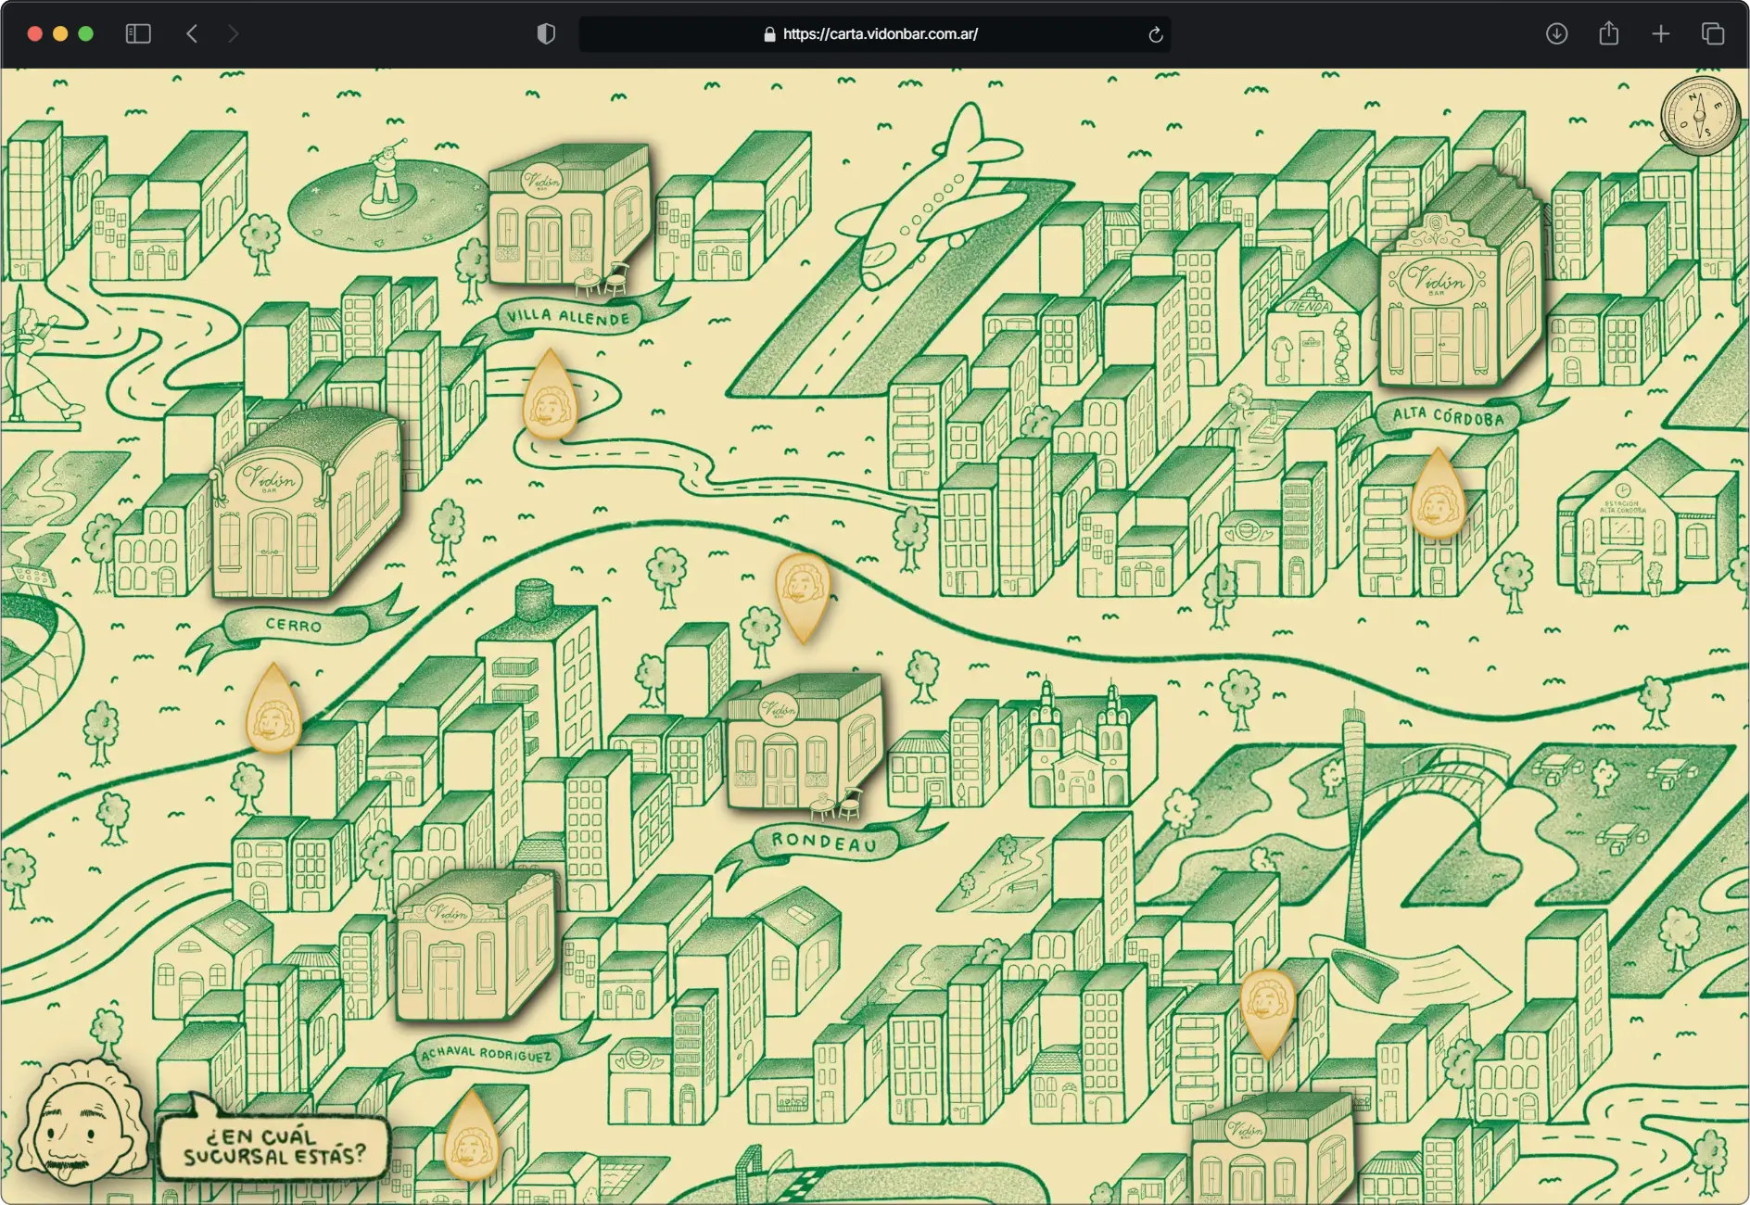Open a new tab with plus button
The width and height of the screenshot is (1750, 1205).
pos(1660,34)
